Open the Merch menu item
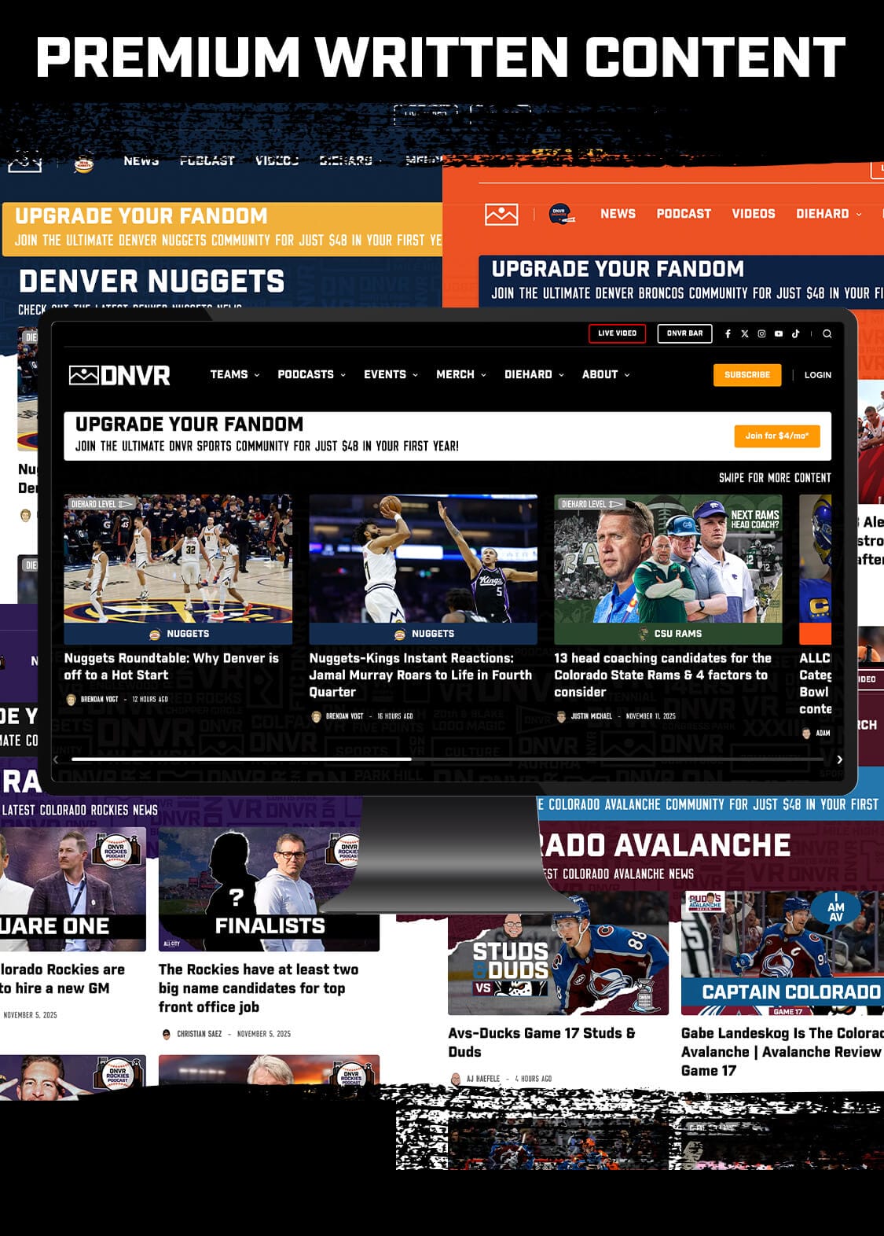The width and height of the screenshot is (884, 1236). pyautogui.click(x=460, y=375)
